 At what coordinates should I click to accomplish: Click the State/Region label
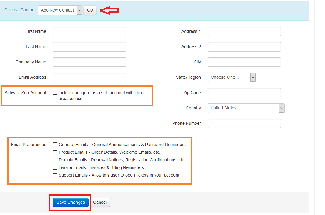coord(188,77)
